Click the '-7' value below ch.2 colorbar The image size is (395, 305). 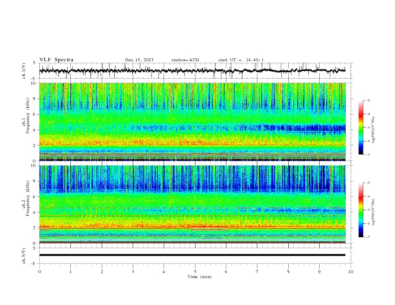368,237
